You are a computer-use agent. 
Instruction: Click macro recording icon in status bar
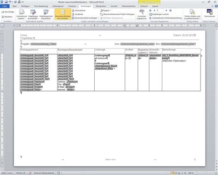[x=58, y=173]
